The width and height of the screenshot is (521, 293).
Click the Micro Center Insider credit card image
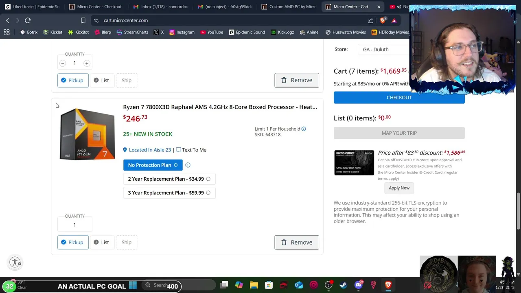pos(354,163)
